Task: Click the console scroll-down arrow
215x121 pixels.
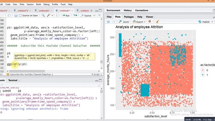Action: point(101,118)
